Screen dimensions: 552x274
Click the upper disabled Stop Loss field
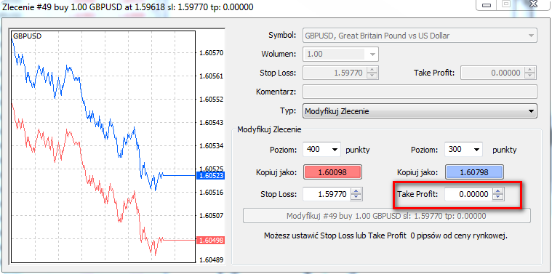click(335, 73)
